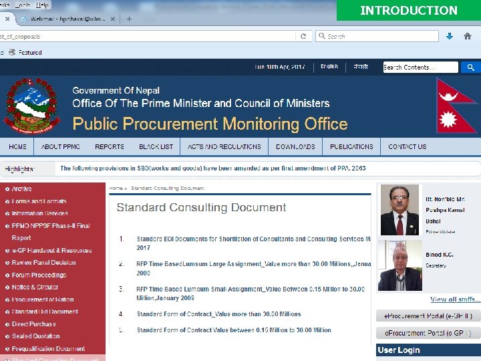This screenshot has width=481, height=361.
Task: Click the Highlights SBD amendment notice
Action: pyautogui.click(x=213, y=168)
